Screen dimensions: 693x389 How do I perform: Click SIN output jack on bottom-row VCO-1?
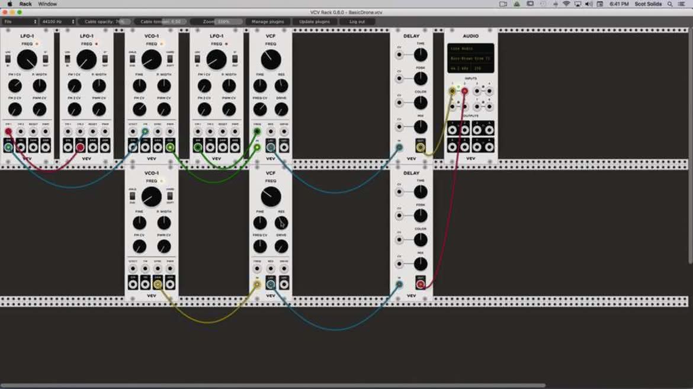(x=133, y=284)
